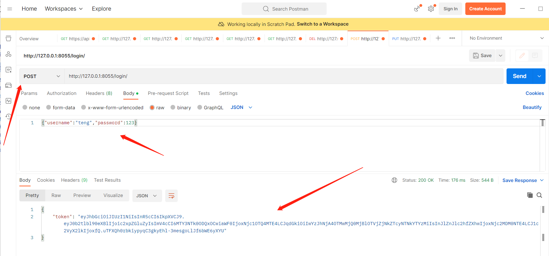Click Switch to a Workspace link
Viewport: 549px width, 256px height.
coord(323,24)
